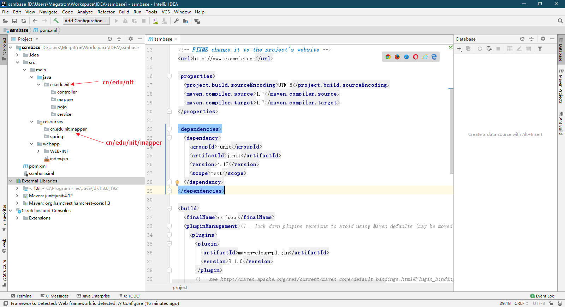Toggle the Structure tool window button
The width and height of the screenshot is (565, 307).
(4, 273)
